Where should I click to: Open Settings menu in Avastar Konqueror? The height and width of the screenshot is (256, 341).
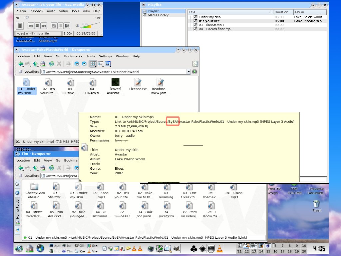106,56
